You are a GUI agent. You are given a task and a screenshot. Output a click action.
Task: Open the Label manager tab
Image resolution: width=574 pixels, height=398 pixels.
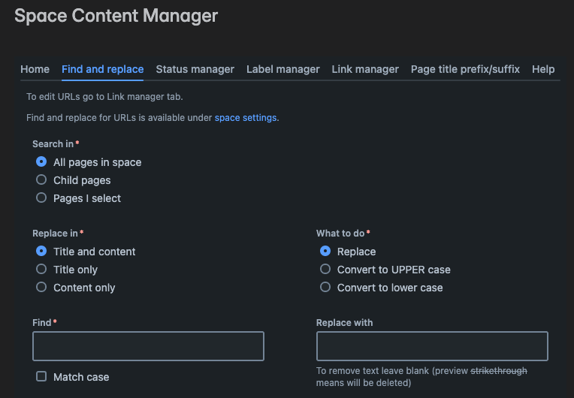282,69
